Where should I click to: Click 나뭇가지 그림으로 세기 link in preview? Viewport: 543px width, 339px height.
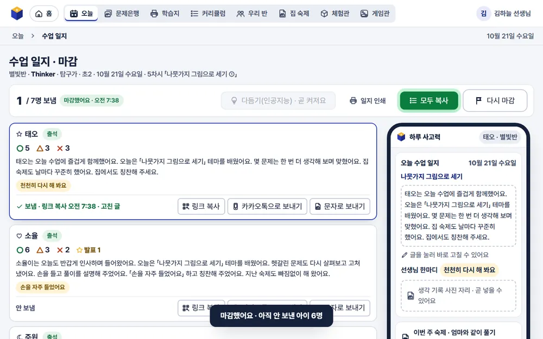(432, 176)
